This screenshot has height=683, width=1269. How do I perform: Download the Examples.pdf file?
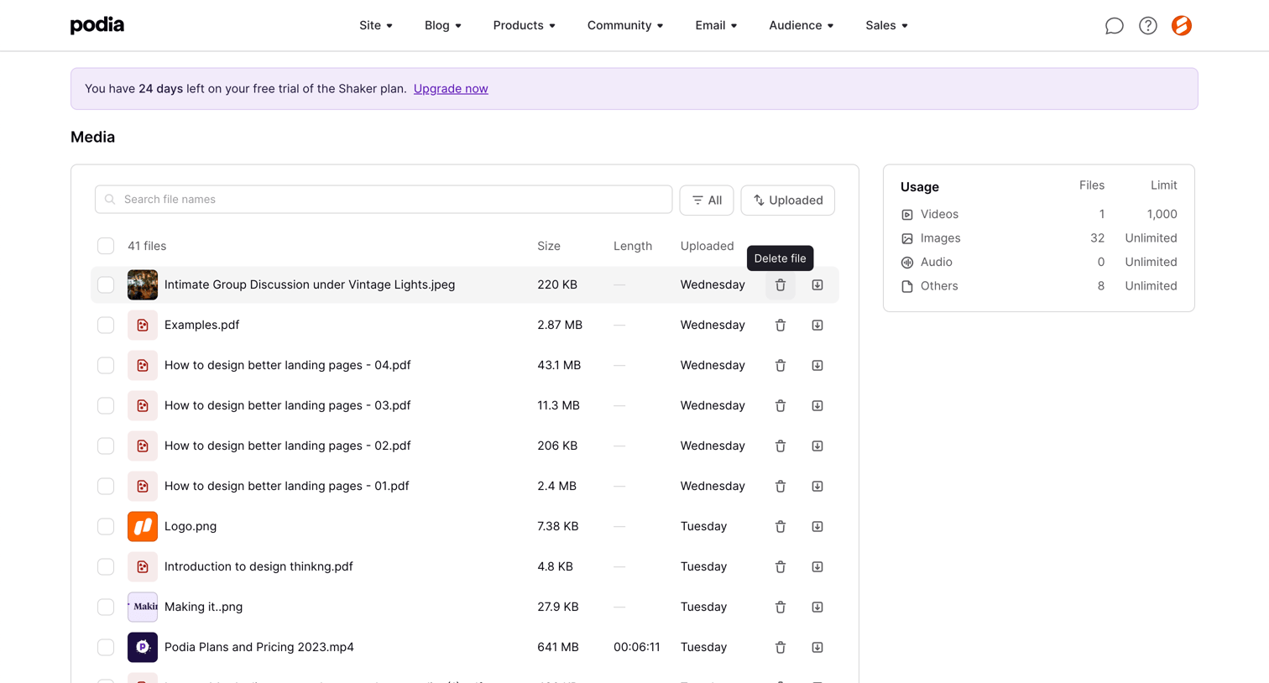(x=817, y=326)
